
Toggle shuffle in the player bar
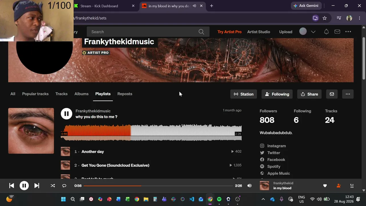(x=53, y=186)
